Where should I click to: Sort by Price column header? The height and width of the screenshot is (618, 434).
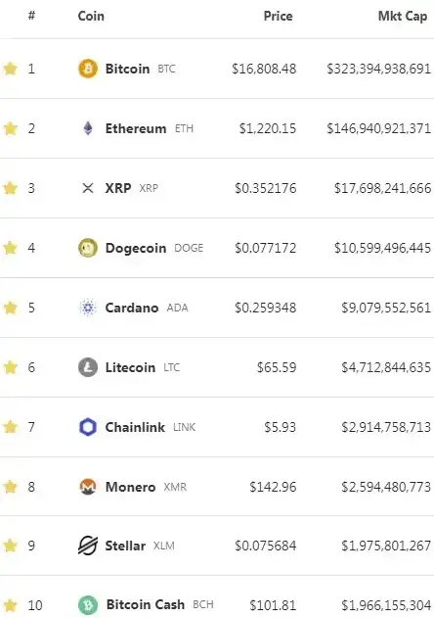[x=279, y=16]
